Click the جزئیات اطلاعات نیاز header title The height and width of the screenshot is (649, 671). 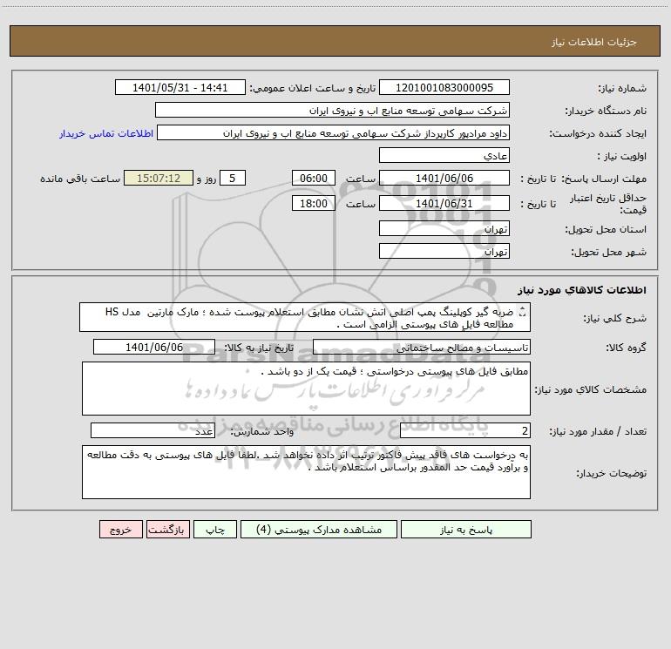(x=594, y=42)
